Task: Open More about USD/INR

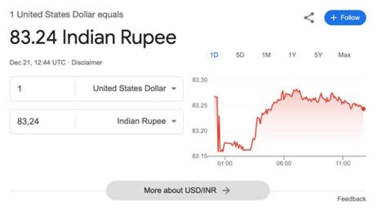Action: click(x=187, y=190)
